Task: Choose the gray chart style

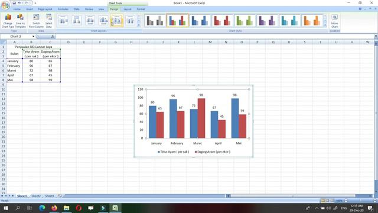Action: [x=155, y=21]
